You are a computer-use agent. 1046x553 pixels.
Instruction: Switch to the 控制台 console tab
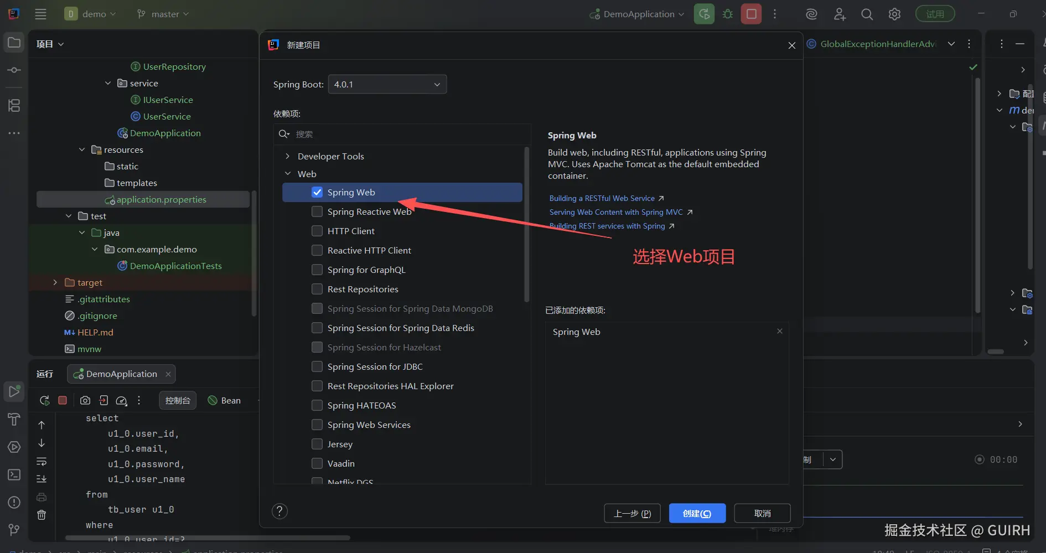point(178,400)
